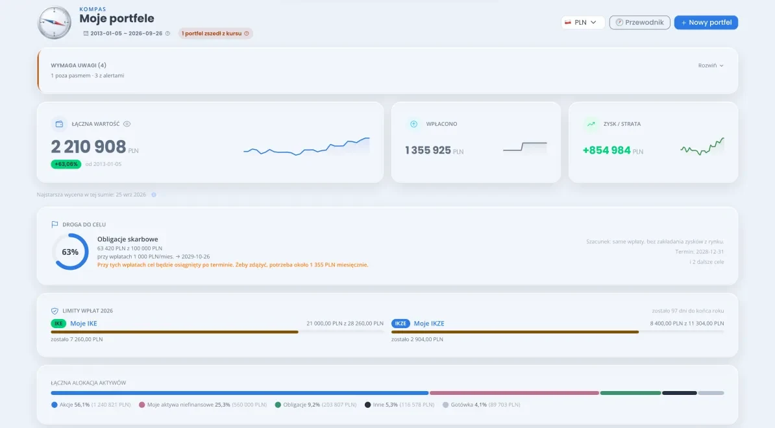This screenshot has width=775, height=428.
Task: Click the Inne 5,3% legend entry
Action: tap(399, 405)
